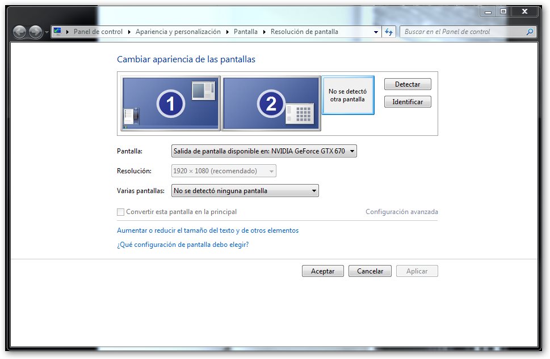Screen dimensions: 550x359
Task: Select monitor 2 thumbnail
Action: 271,103
